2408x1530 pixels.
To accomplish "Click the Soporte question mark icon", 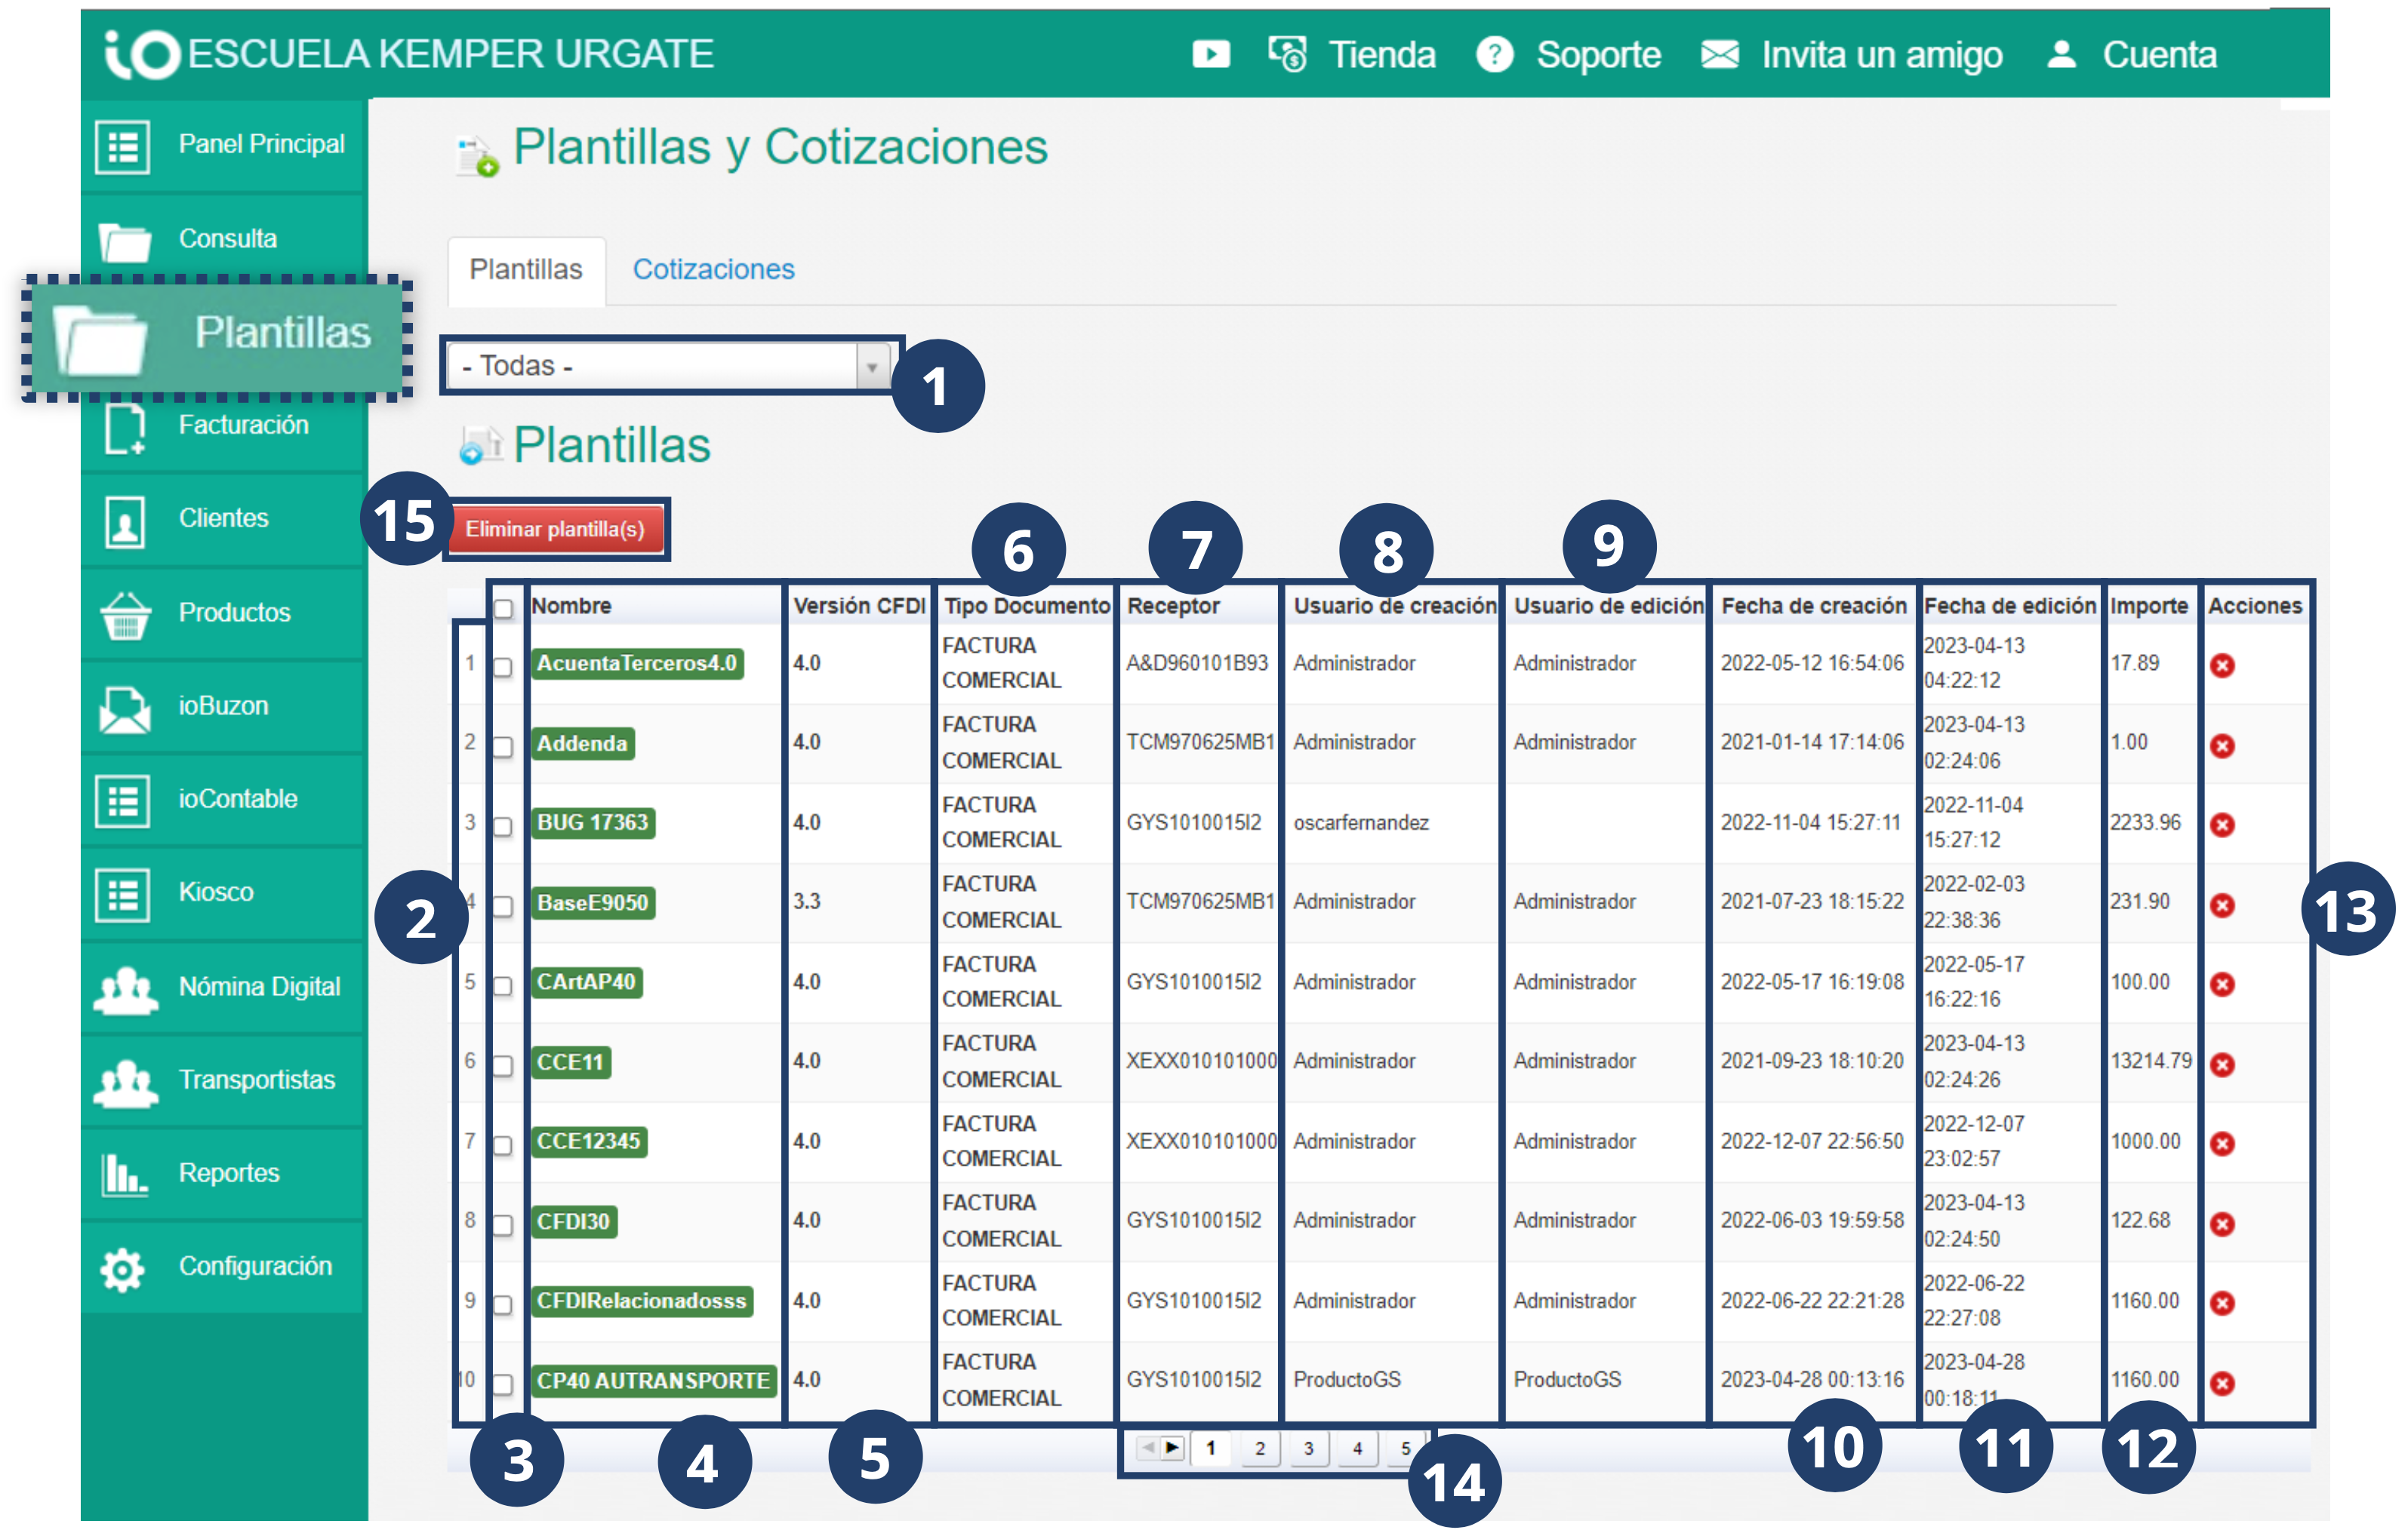I will [1494, 54].
